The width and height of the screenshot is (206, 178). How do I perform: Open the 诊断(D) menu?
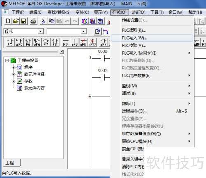pos(138,12)
